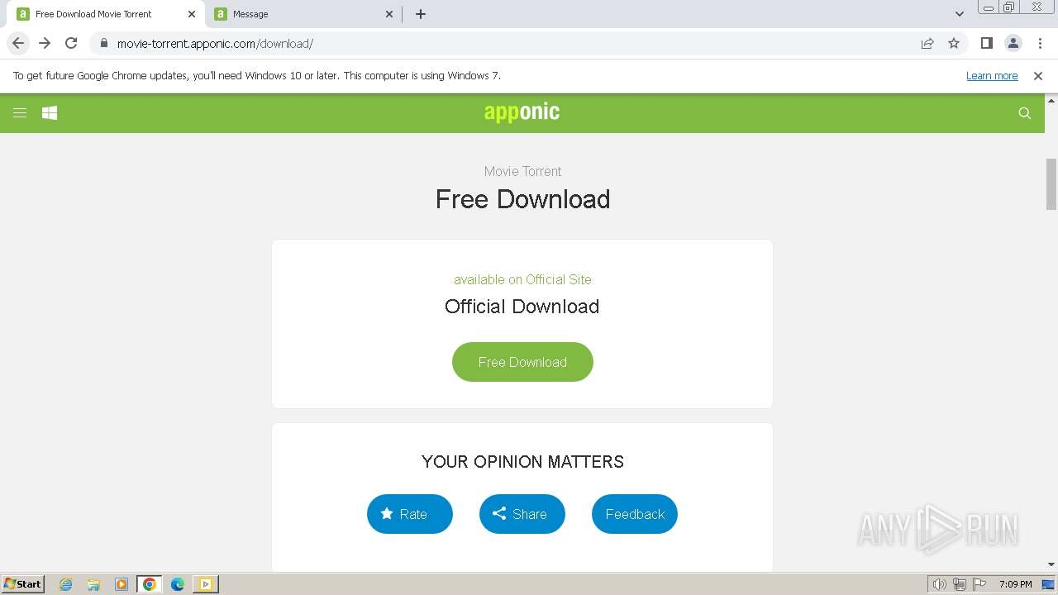Image resolution: width=1058 pixels, height=595 pixels.
Task: Click the Rate button
Action: tap(410, 514)
